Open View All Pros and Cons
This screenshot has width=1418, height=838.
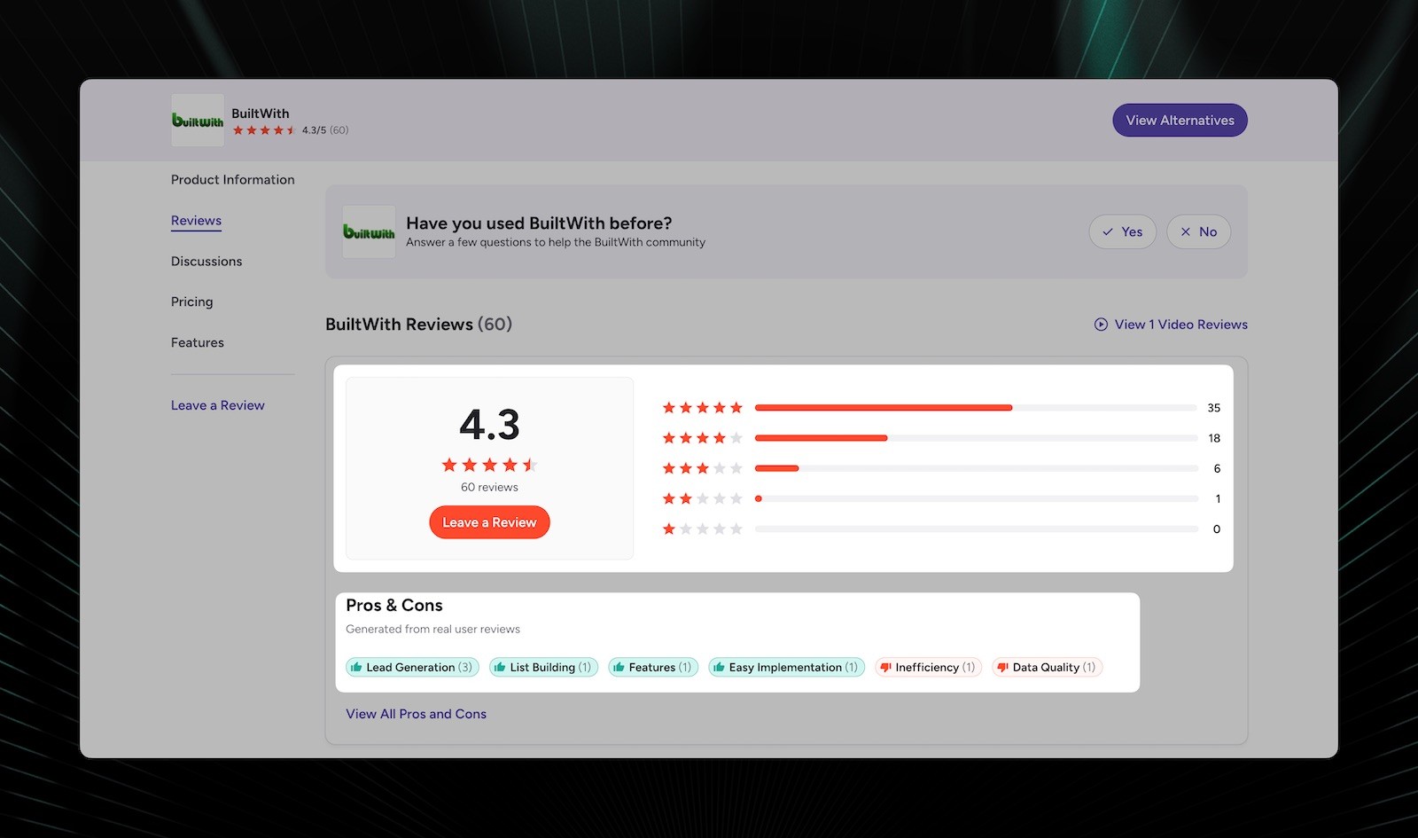[416, 713]
